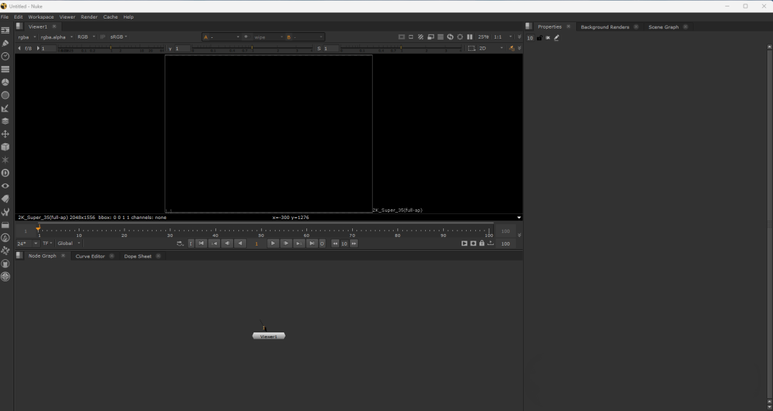Click the pause viewer updates icon
Image resolution: width=773 pixels, height=411 pixels.
click(470, 37)
